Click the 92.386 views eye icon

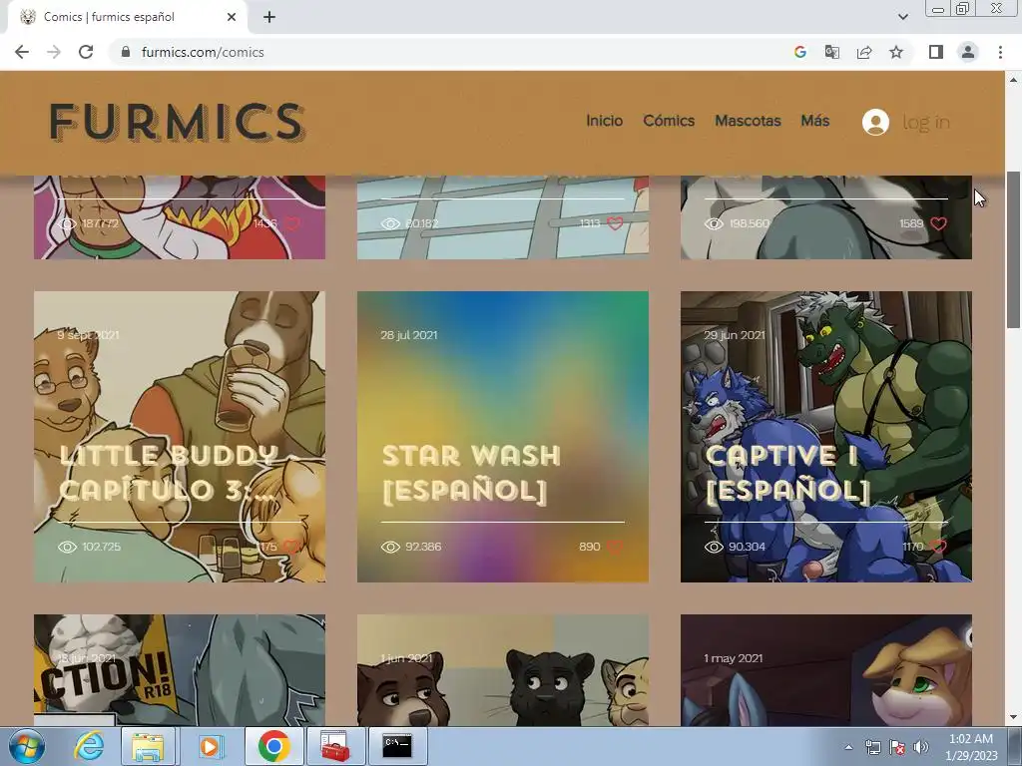[x=390, y=547]
